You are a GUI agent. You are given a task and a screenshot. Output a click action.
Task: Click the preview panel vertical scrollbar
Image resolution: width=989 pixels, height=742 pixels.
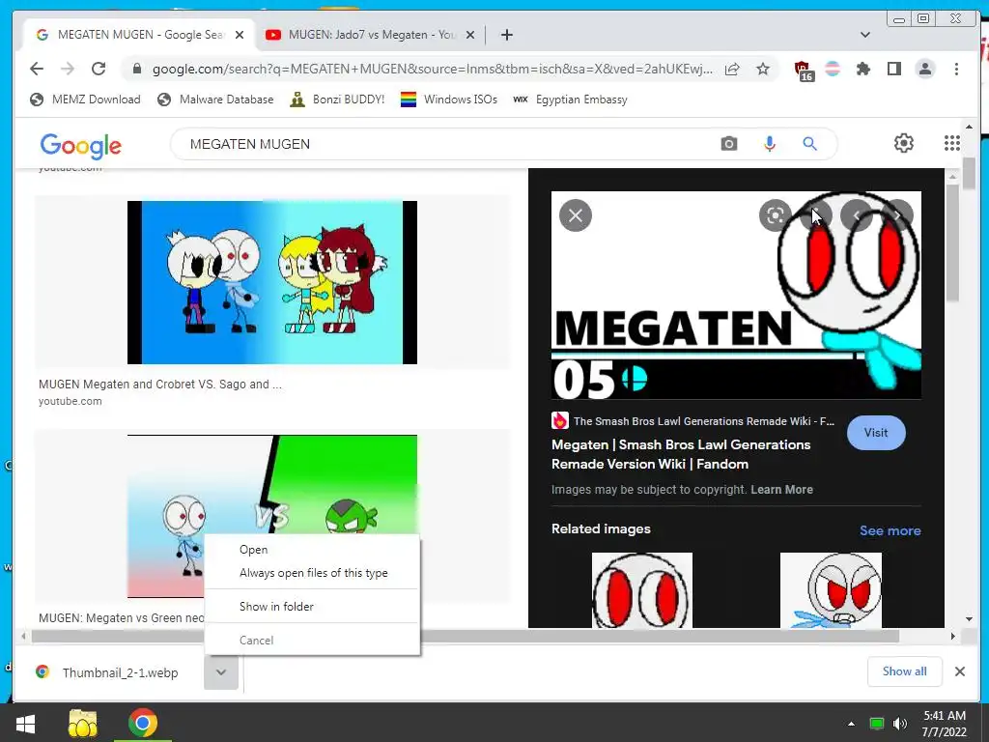(951, 243)
